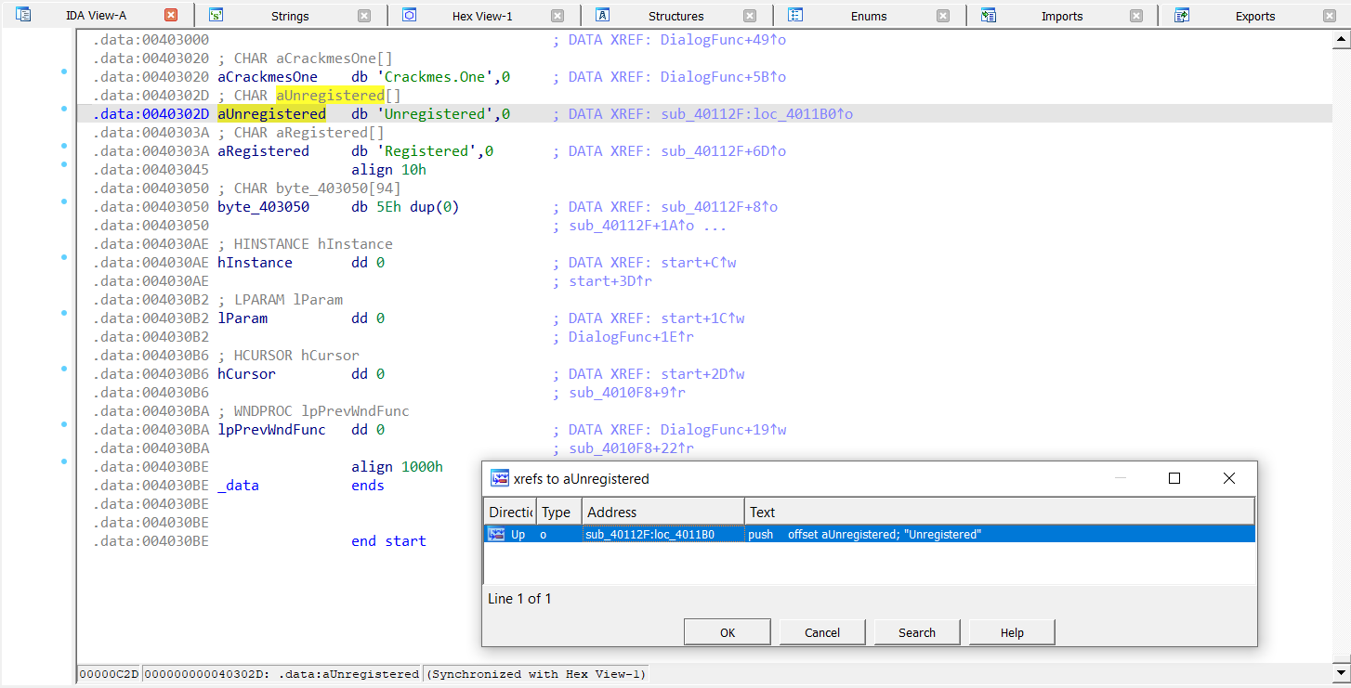Click the 'end start' directive
This screenshot has width=1351, height=688.
point(388,541)
